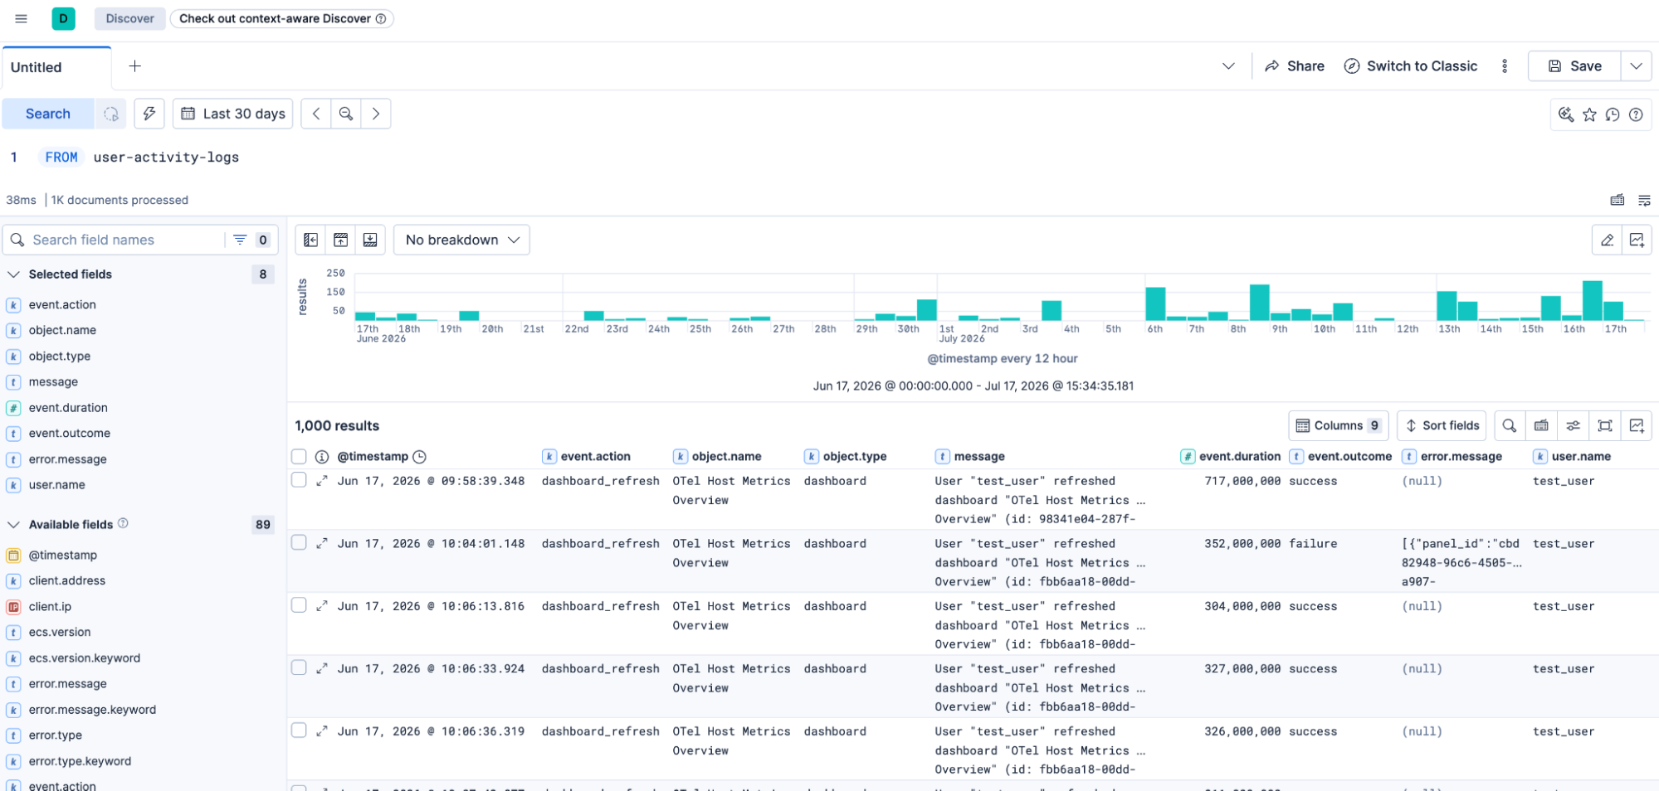The height and width of the screenshot is (791, 1659).
Task: Check the row at 10:06:36.319
Action: (x=300, y=730)
